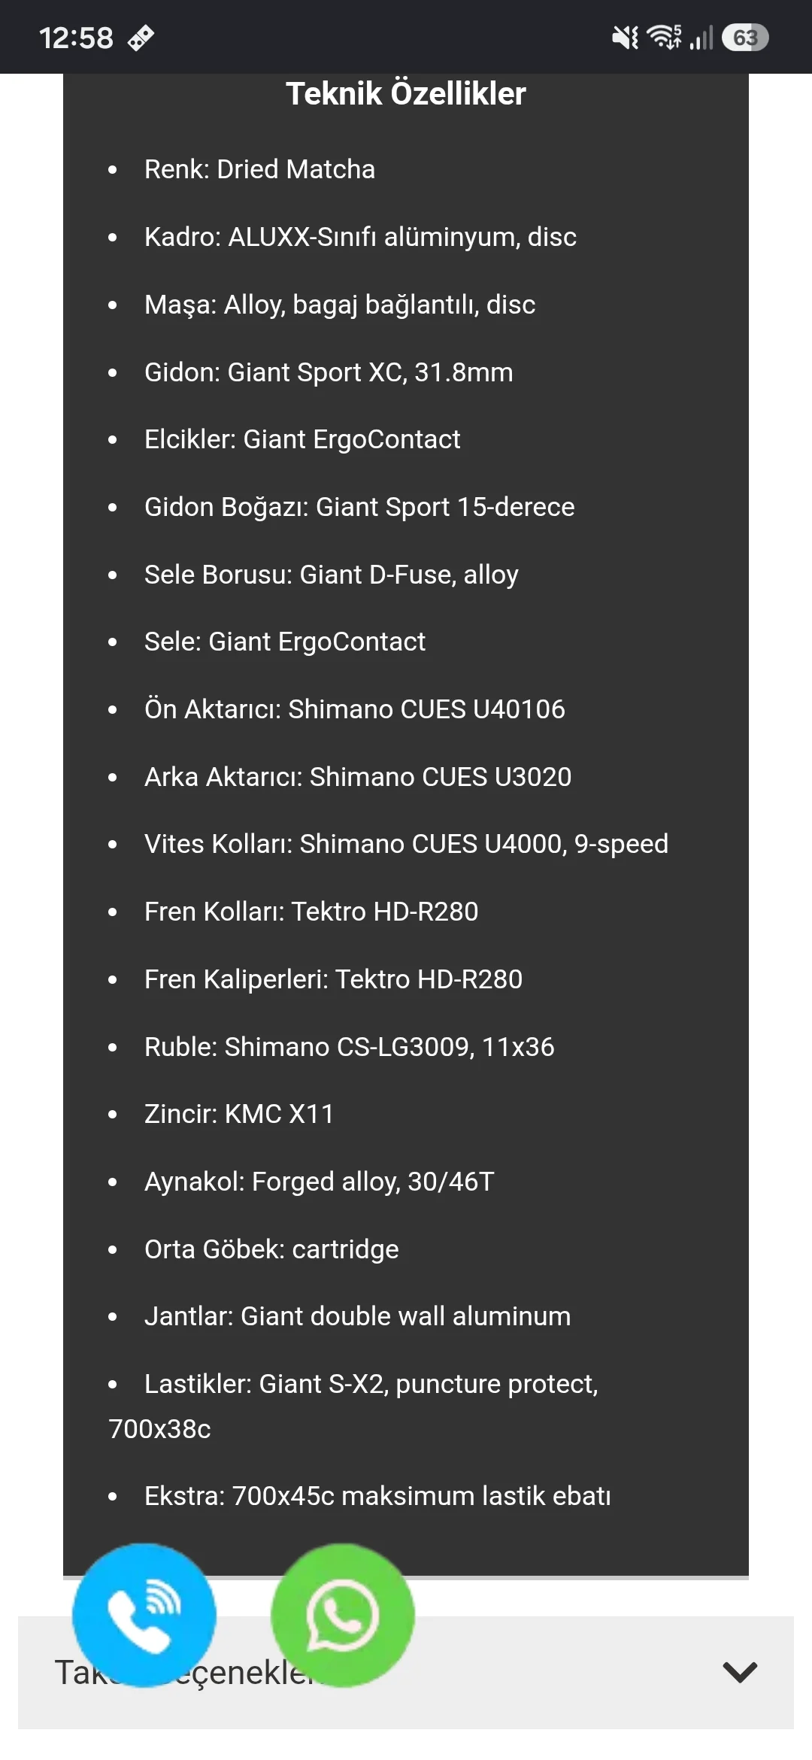The height and width of the screenshot is (1760, 812).
Task: Tap the blue phone call icon
Action: pyautogui.click(x=144, y=1615)
